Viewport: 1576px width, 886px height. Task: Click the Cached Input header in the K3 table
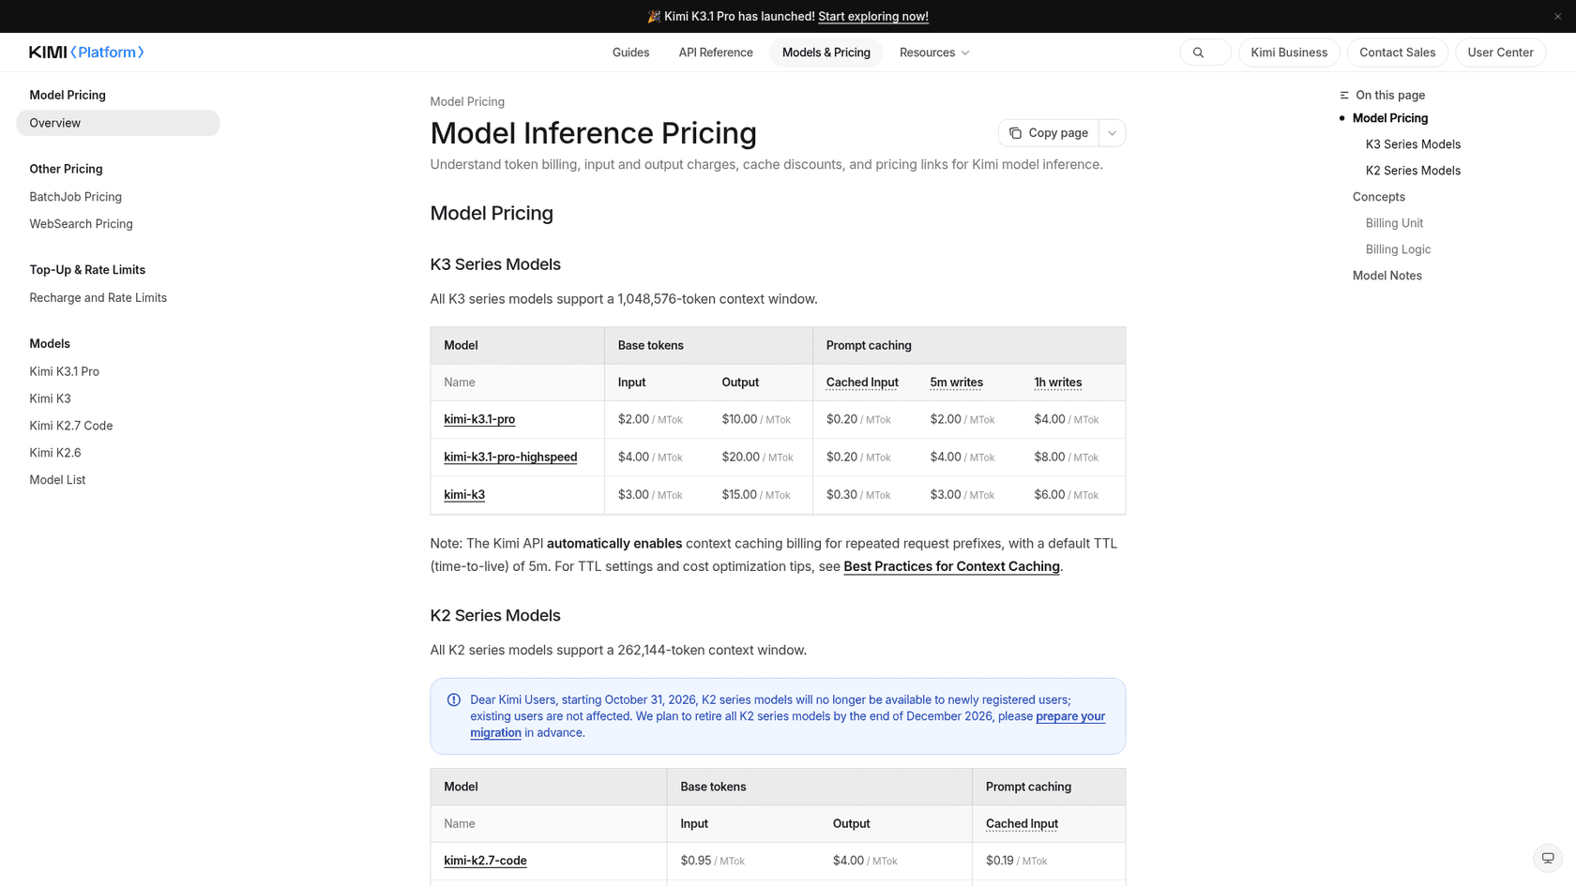coord(862,383)
